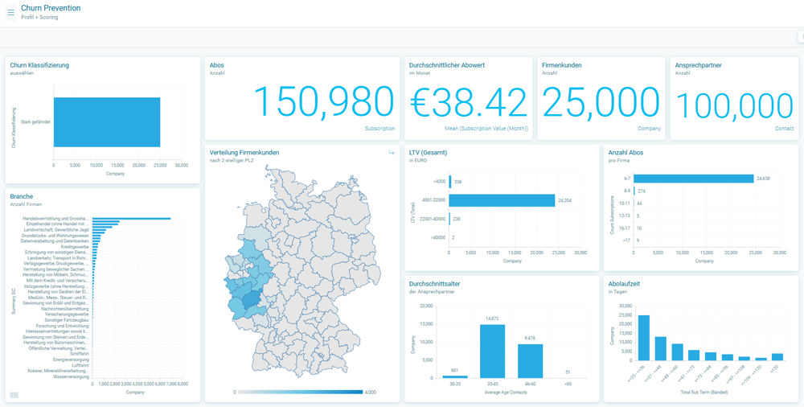Click the '24,204' value label in LTV chart
The width and height of the screenshot is (804, 407).
click(x=564, y=200)
